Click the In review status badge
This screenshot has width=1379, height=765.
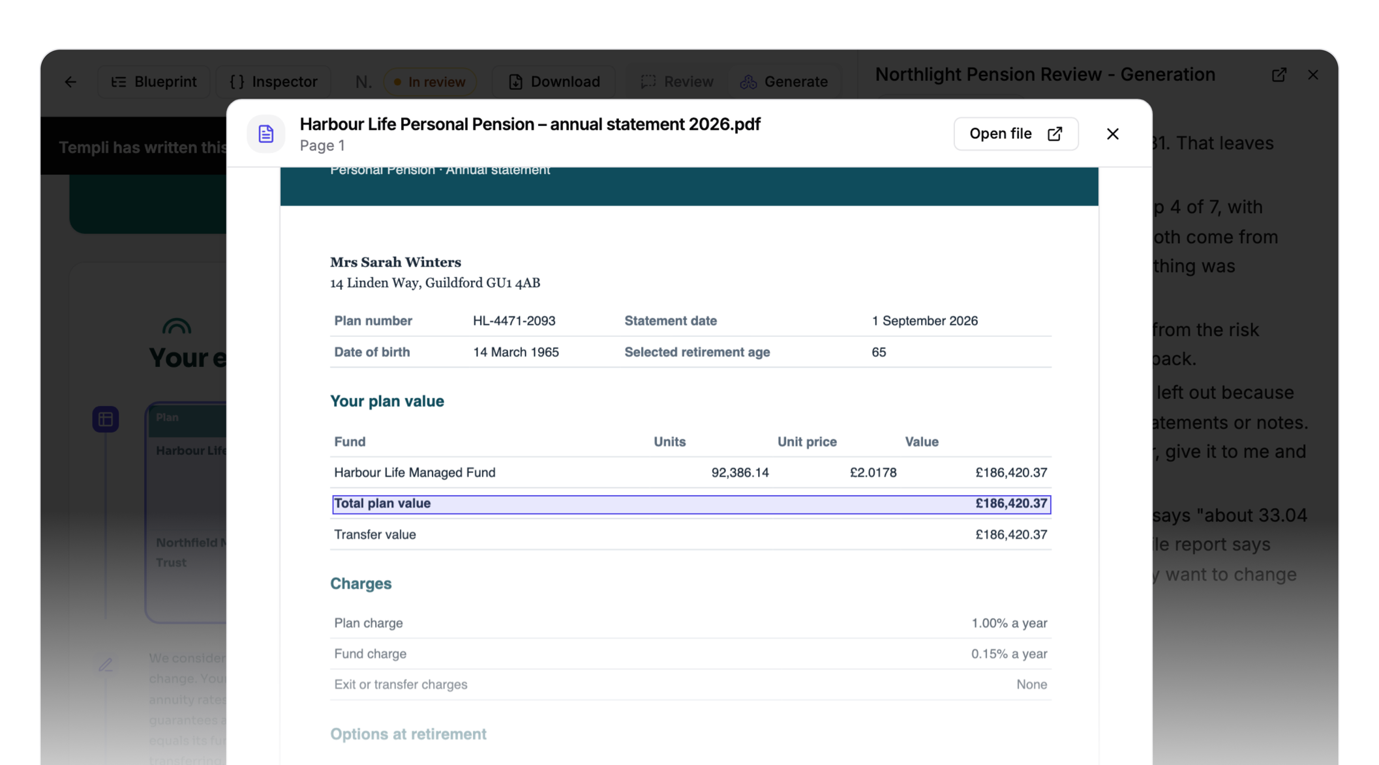coord(430,82)
